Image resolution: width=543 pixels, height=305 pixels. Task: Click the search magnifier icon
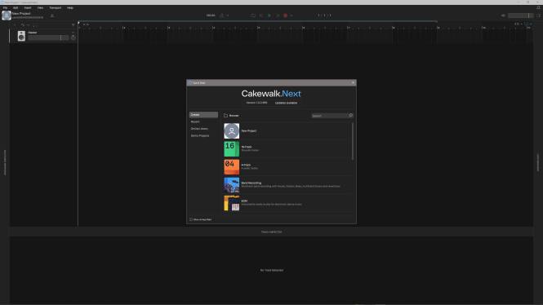coord(351,115)
